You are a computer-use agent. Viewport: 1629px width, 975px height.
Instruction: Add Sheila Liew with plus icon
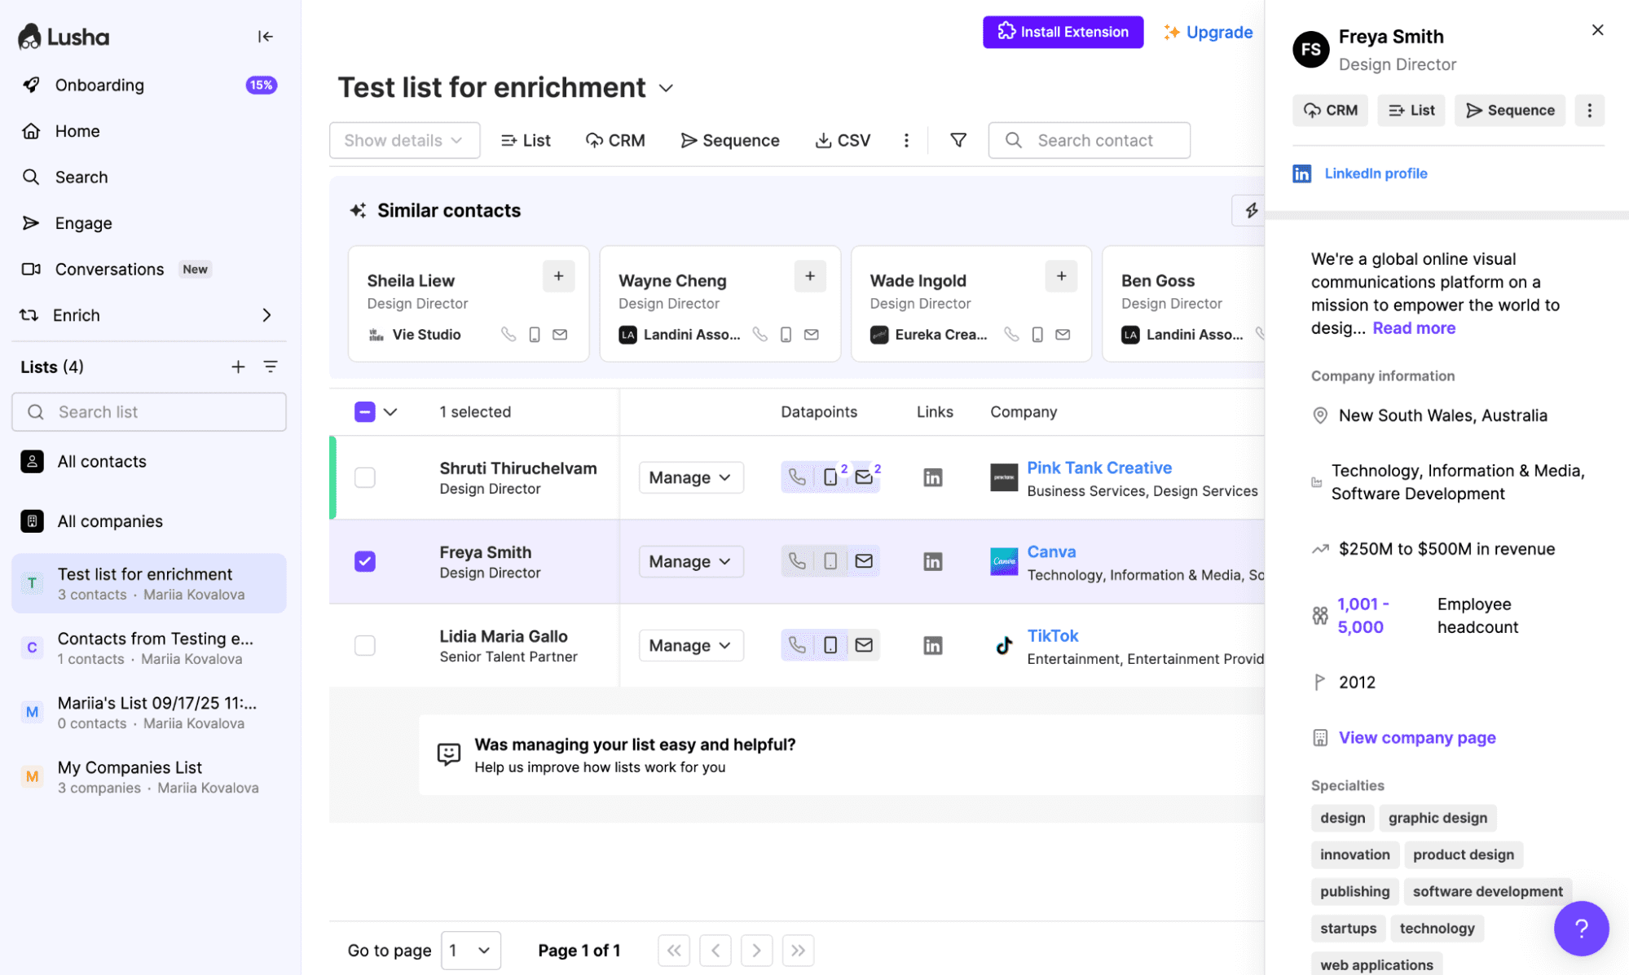click(558, 276)
